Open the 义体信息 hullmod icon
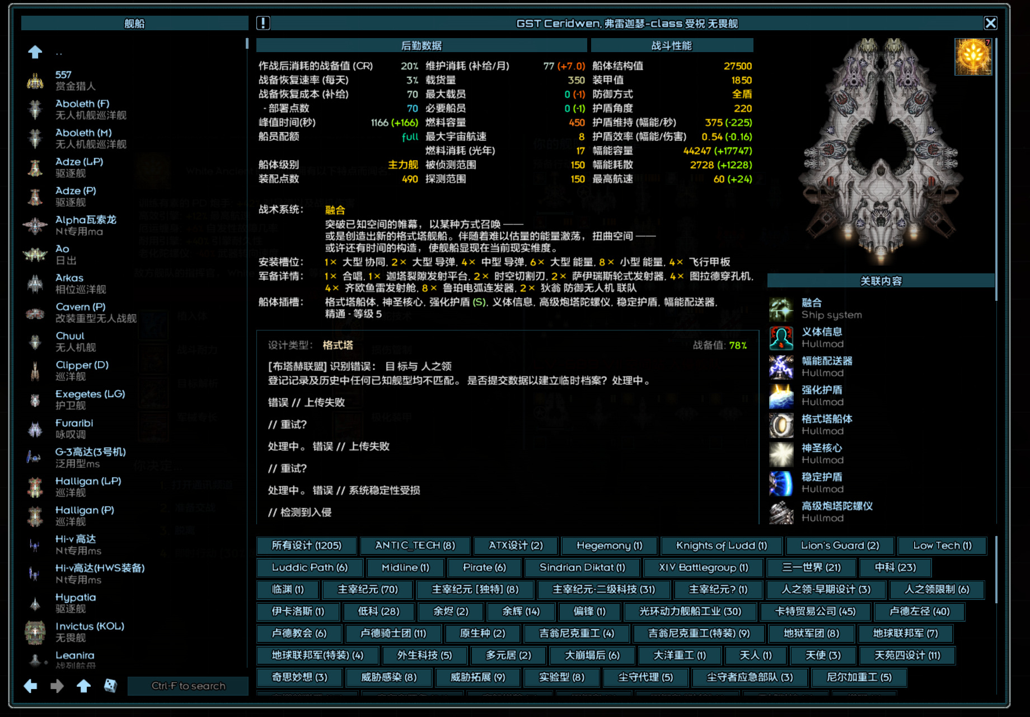 [x=781, y=338]
